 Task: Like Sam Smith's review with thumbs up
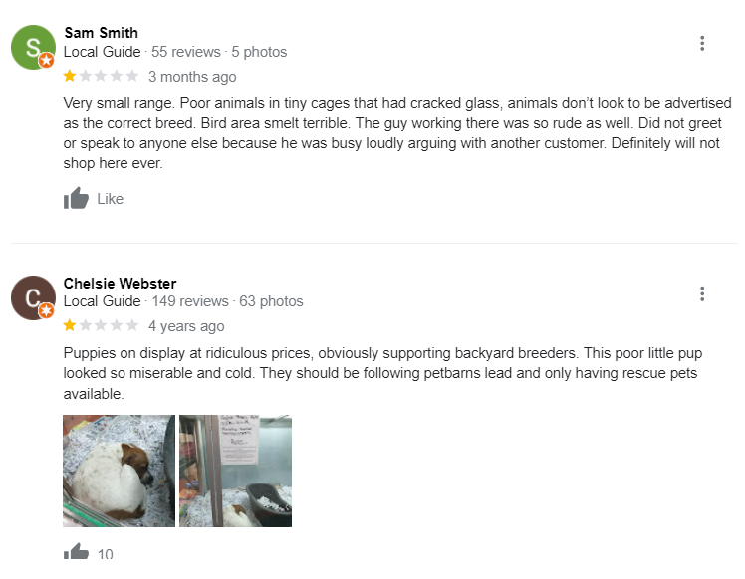click(x=76, y=198)
